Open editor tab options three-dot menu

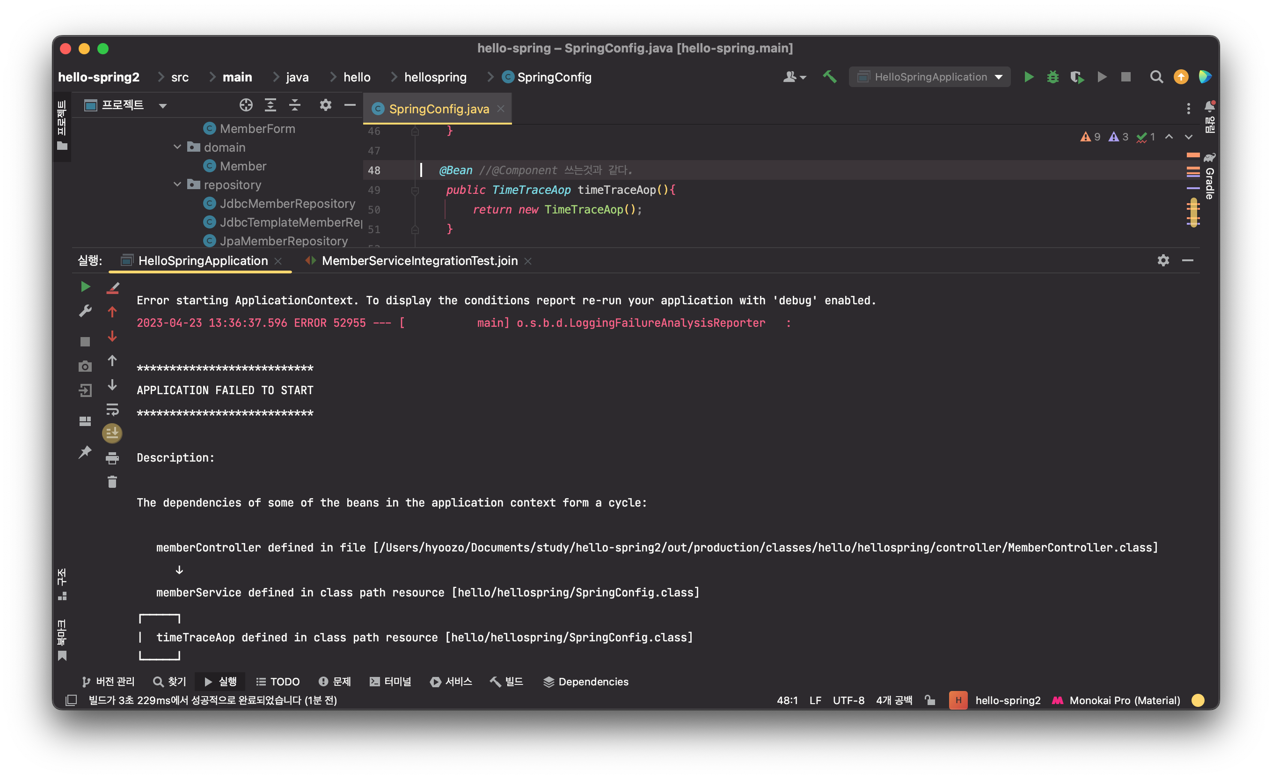[x=1188, y=109]
